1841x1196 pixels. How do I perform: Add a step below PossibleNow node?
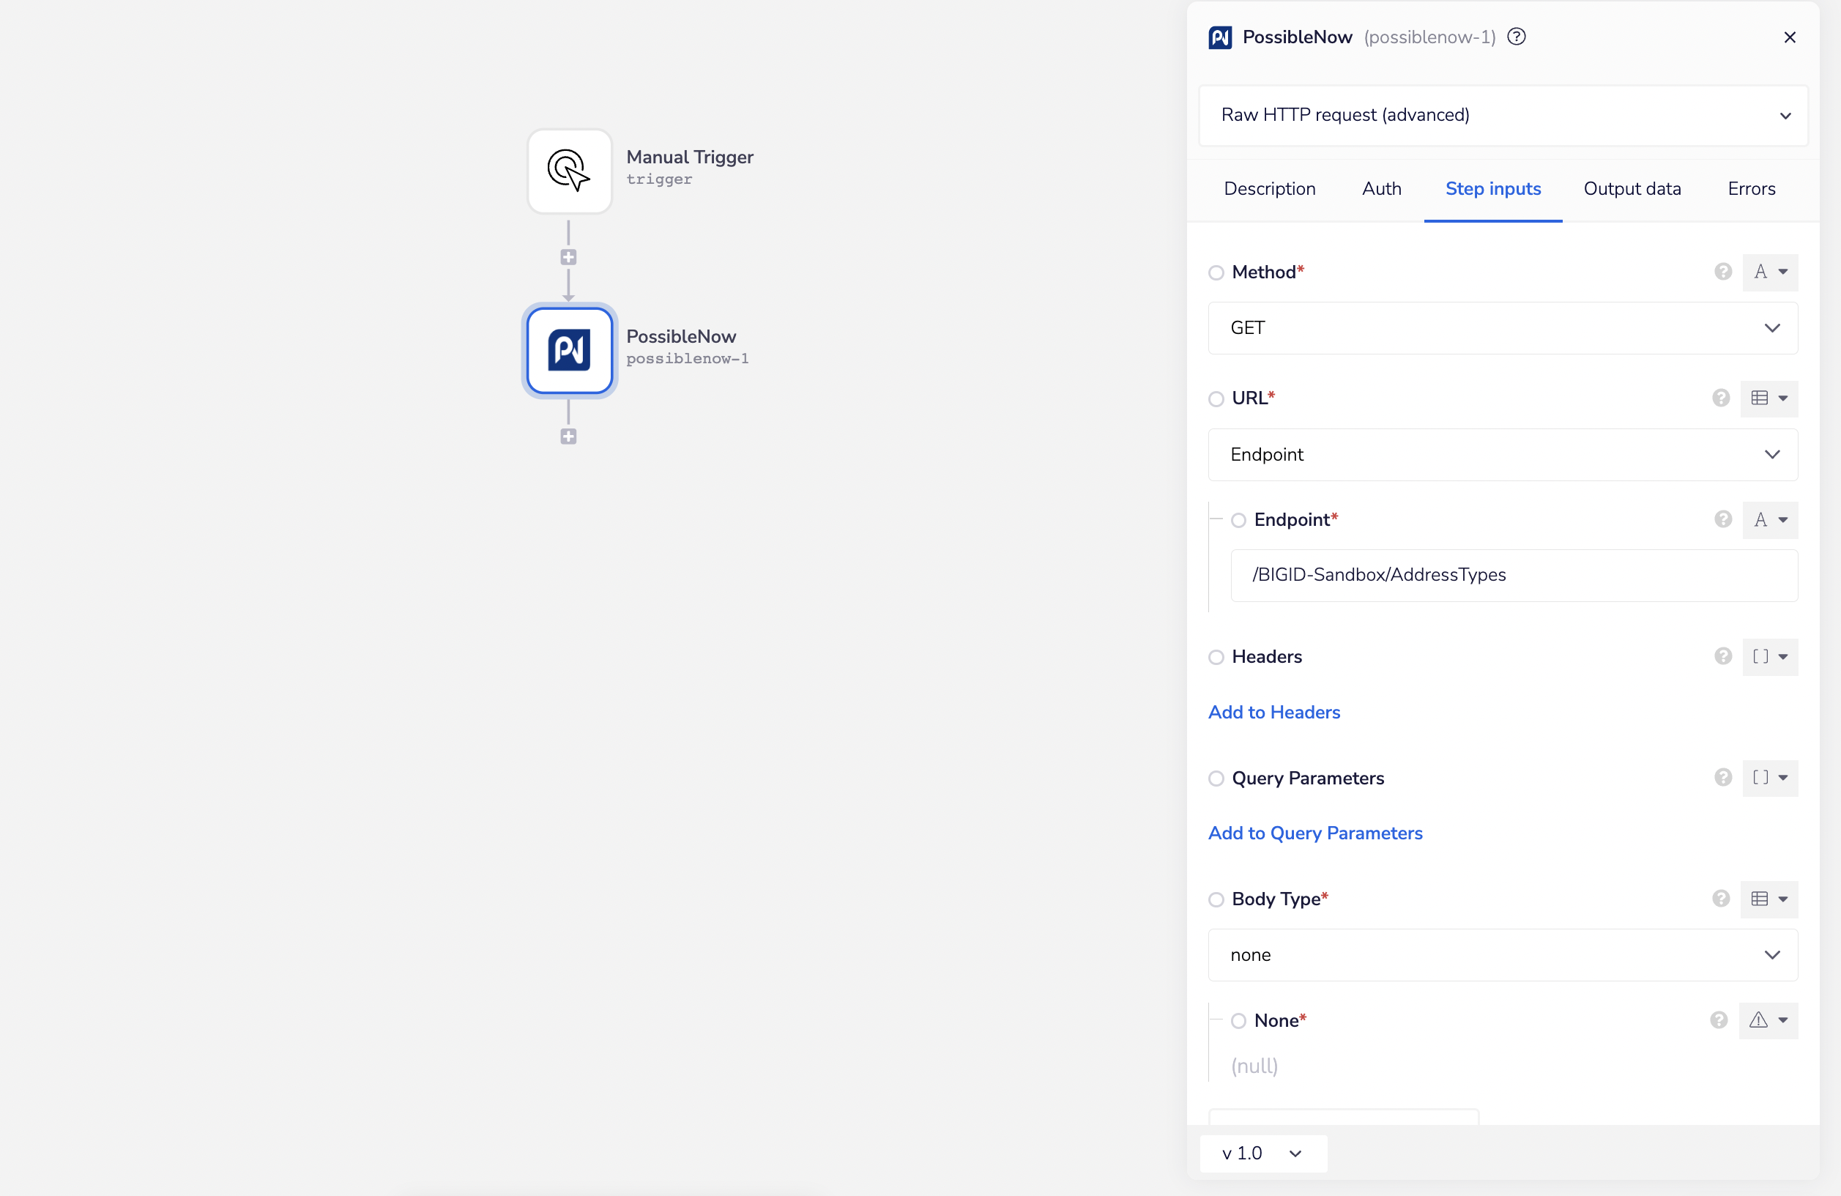click(568, 437)
